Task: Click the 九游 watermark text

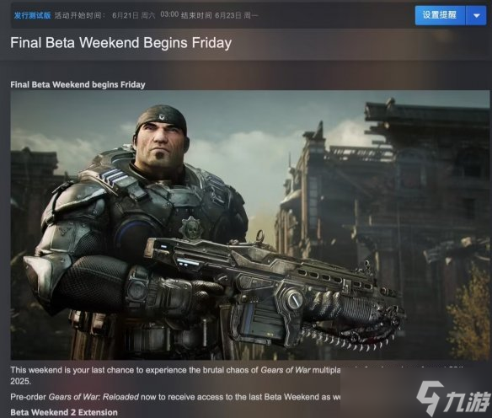Action: (x=467, y=401)
